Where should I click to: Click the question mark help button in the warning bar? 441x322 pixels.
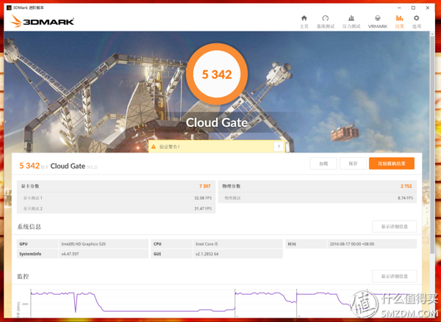[x=278, y=147]
